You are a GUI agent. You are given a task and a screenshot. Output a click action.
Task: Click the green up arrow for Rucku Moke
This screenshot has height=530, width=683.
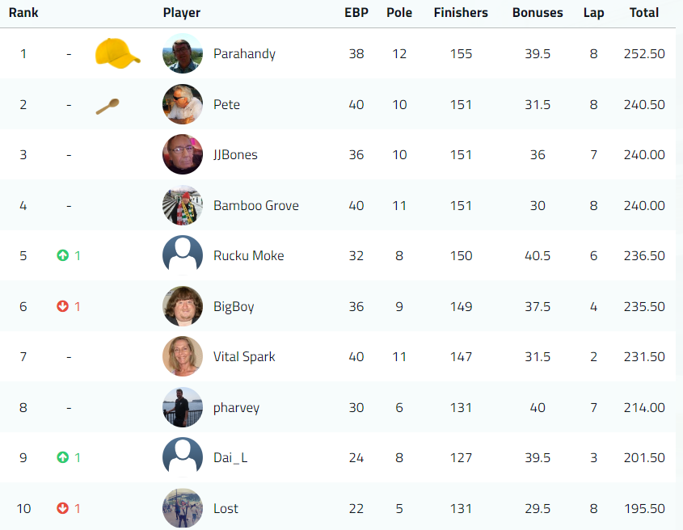pyautogui.click(x=63, y=256)
